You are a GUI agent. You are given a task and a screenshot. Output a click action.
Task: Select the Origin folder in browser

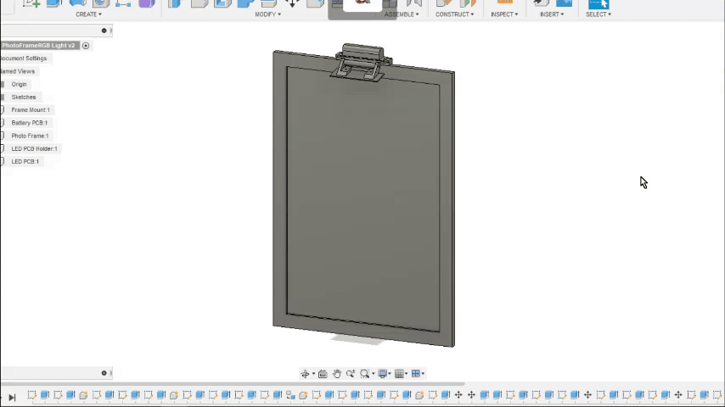(19, 84)
